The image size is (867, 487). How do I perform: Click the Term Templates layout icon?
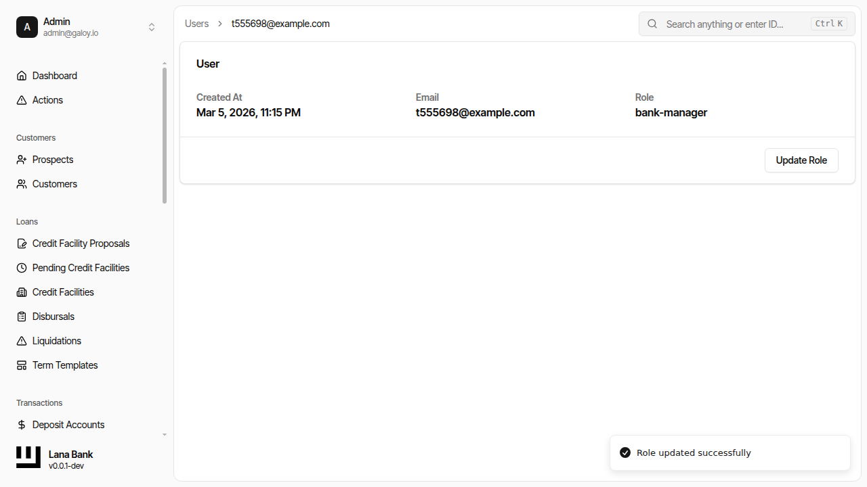22,365
